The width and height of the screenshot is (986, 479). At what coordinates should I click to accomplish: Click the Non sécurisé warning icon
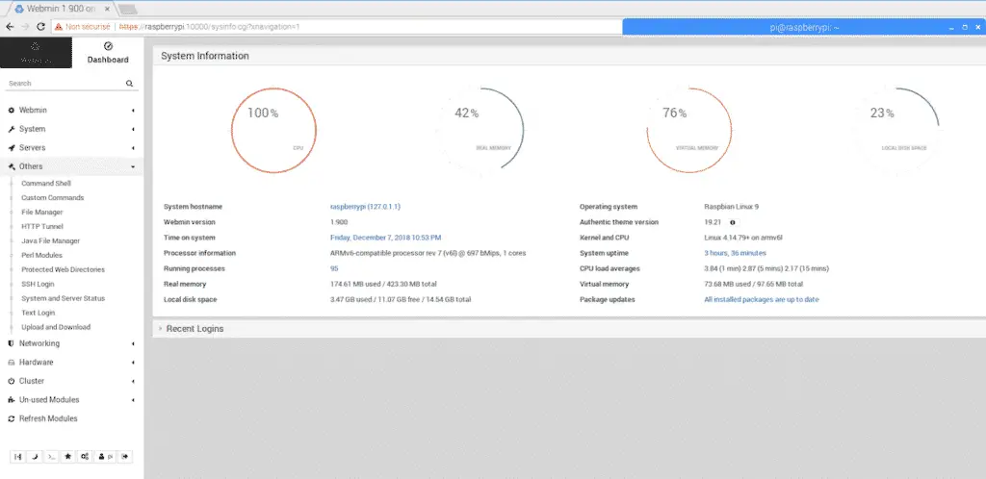tap(59, 27)
